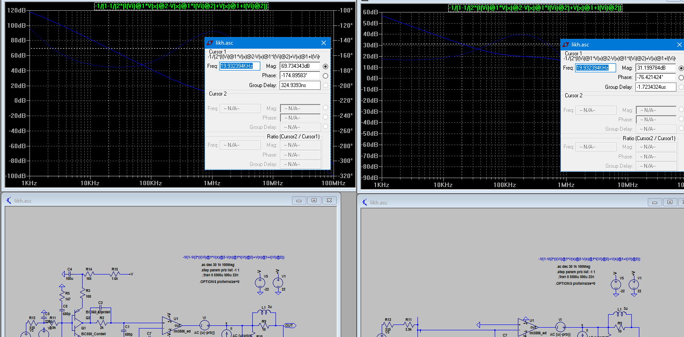Select the R3 100 resistor symbol
This screenshot has width=684, height=337.
tap(82, 293)
